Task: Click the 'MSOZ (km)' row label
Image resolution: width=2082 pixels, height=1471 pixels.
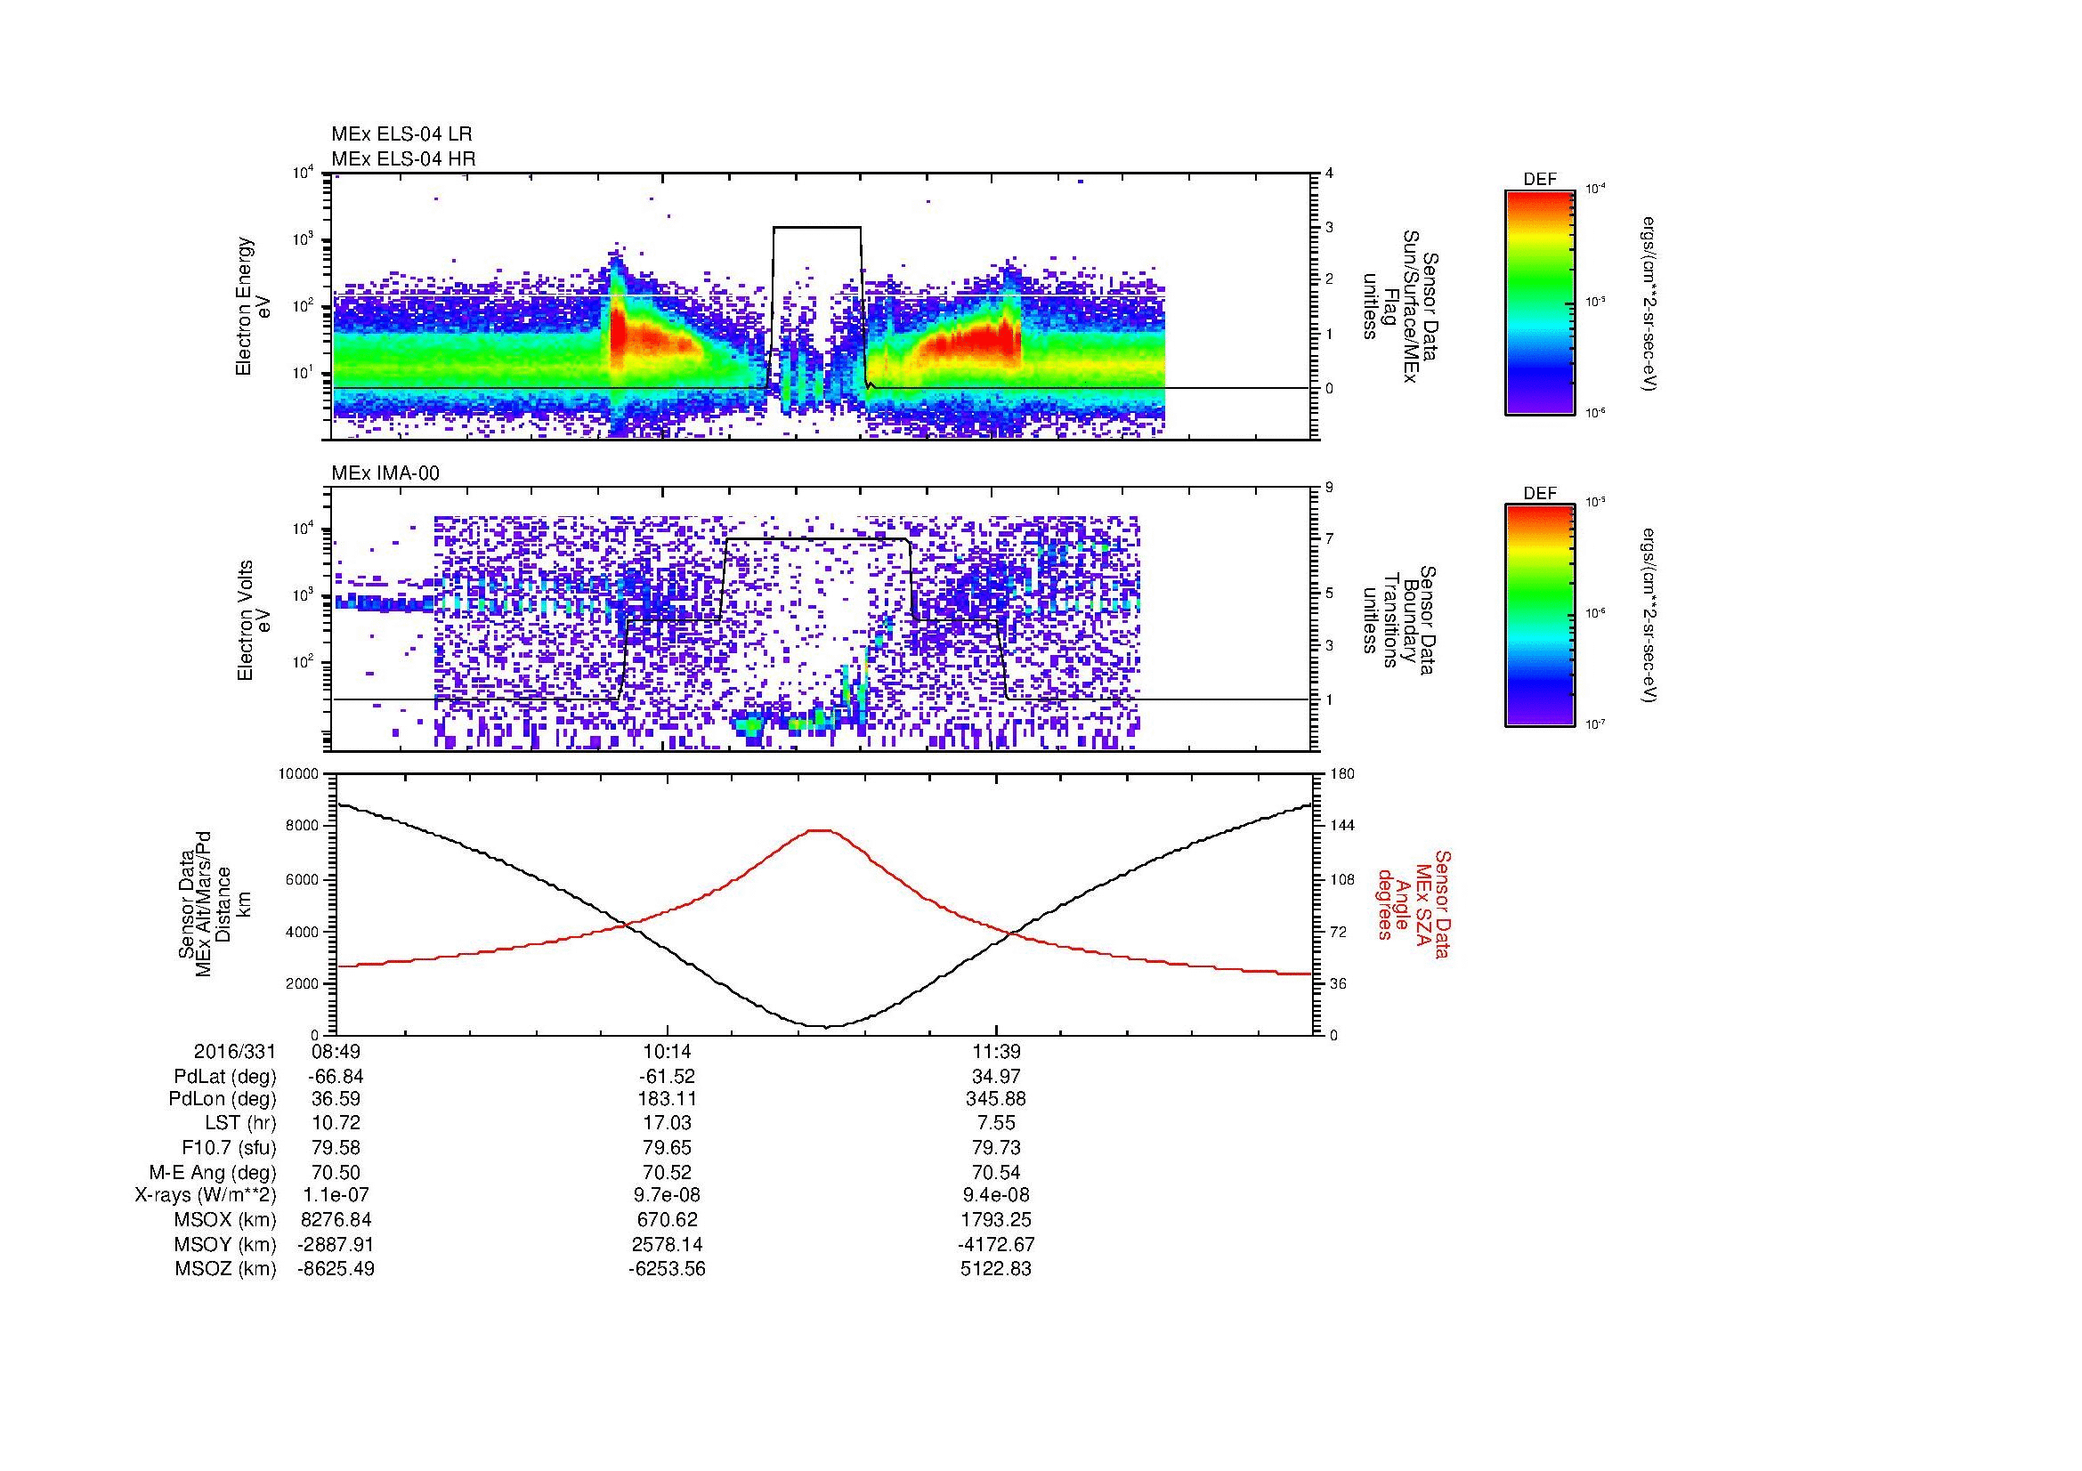Action: (226, 1270)
